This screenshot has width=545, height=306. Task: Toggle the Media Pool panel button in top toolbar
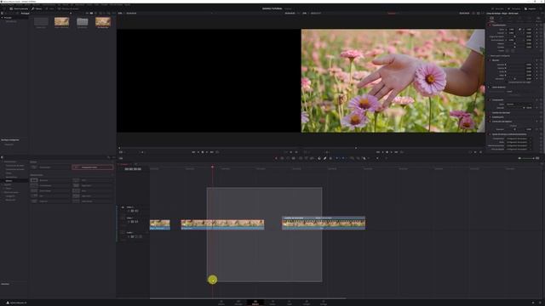point(19,8)
